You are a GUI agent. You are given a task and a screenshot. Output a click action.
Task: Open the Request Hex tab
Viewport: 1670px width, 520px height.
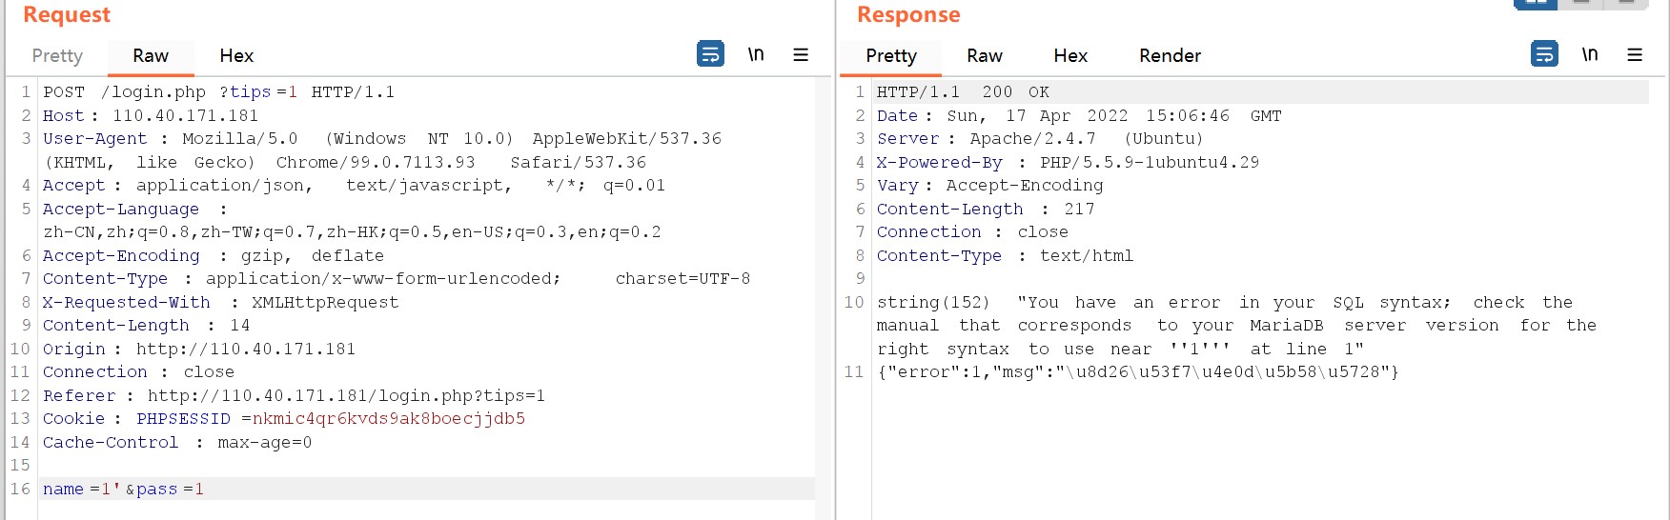pos(236,55)
